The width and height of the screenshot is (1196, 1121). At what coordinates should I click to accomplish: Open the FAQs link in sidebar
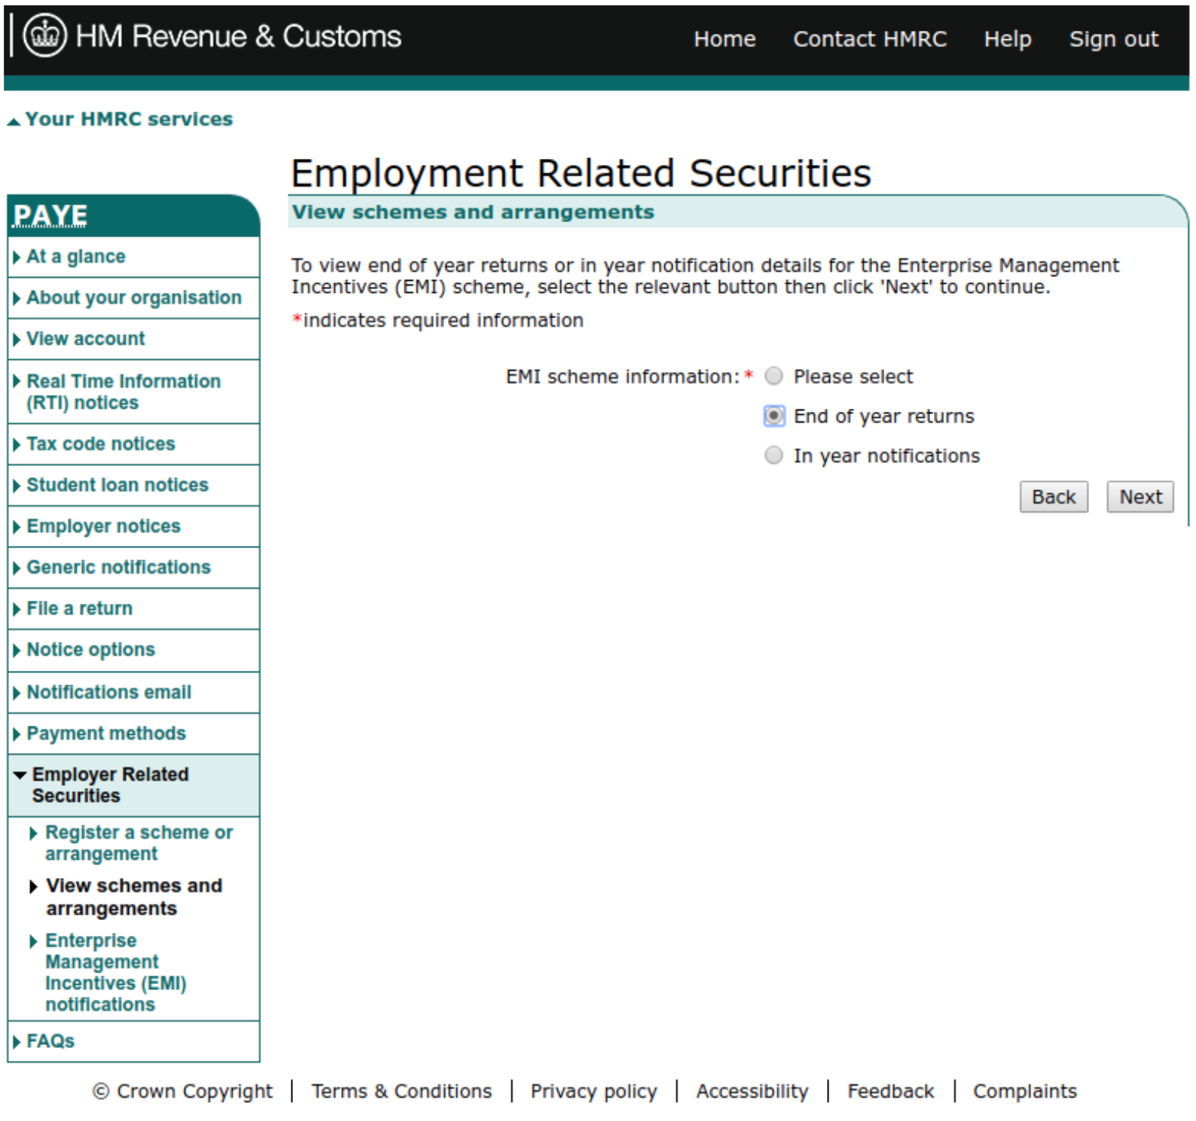tap(50, 1041)
